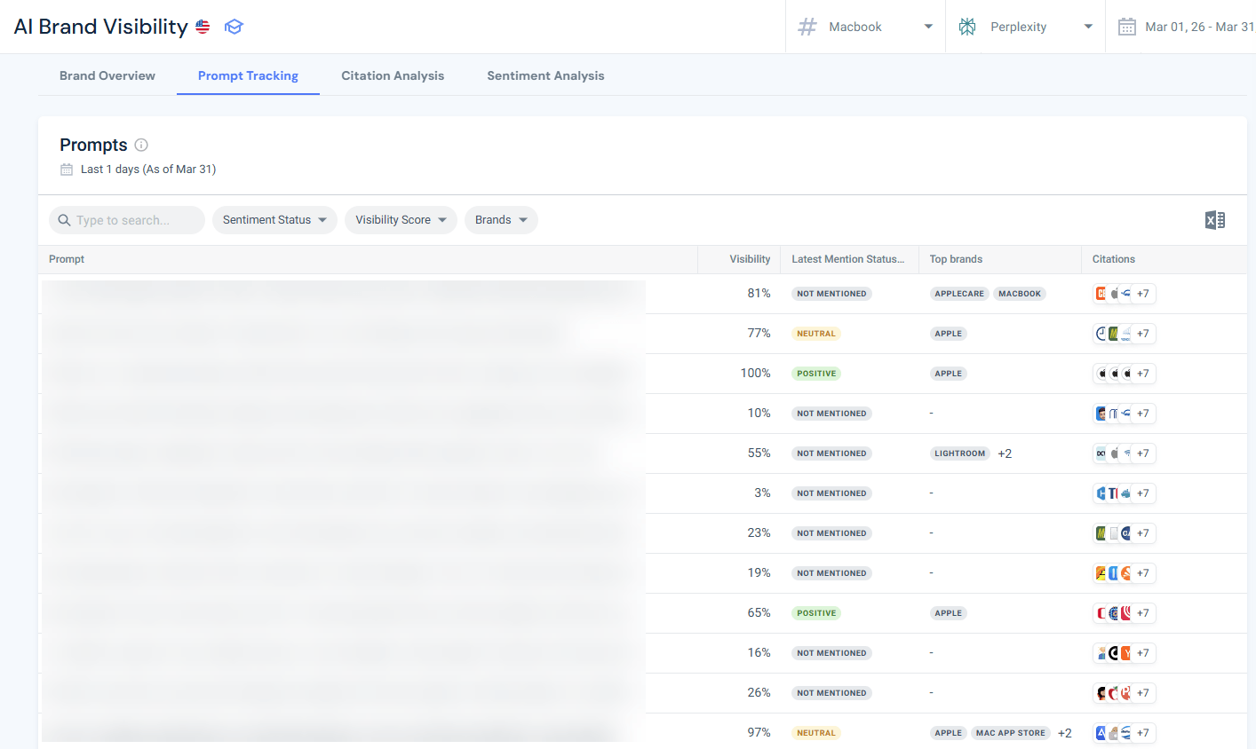
Task: Click the 3% visibility value
Action: pyautogui.click(x=762, y=493)
